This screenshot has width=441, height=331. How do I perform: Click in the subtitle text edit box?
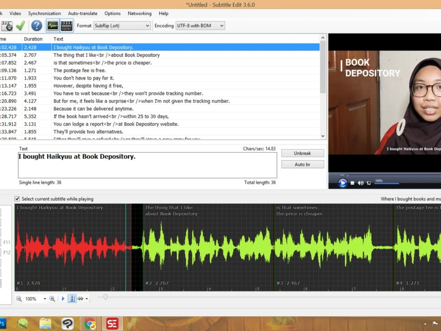click(x=147, y=165)
